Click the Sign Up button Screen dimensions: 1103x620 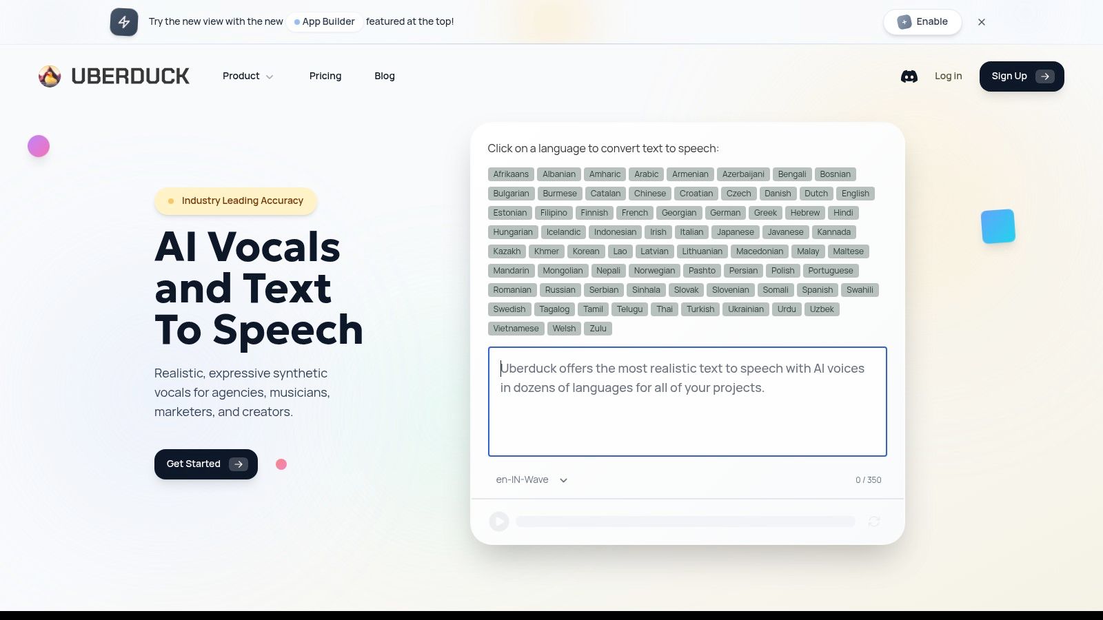pos(1022,76)
